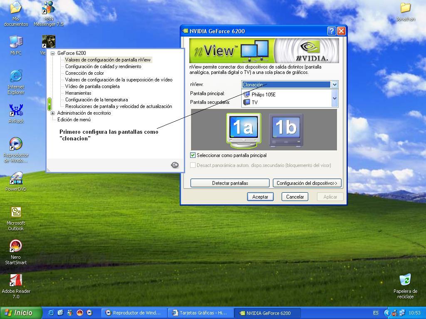Open the display list dropdown arrow
Image resolution: width=426 pixels, height=319 pixels.
click(335, 98)
